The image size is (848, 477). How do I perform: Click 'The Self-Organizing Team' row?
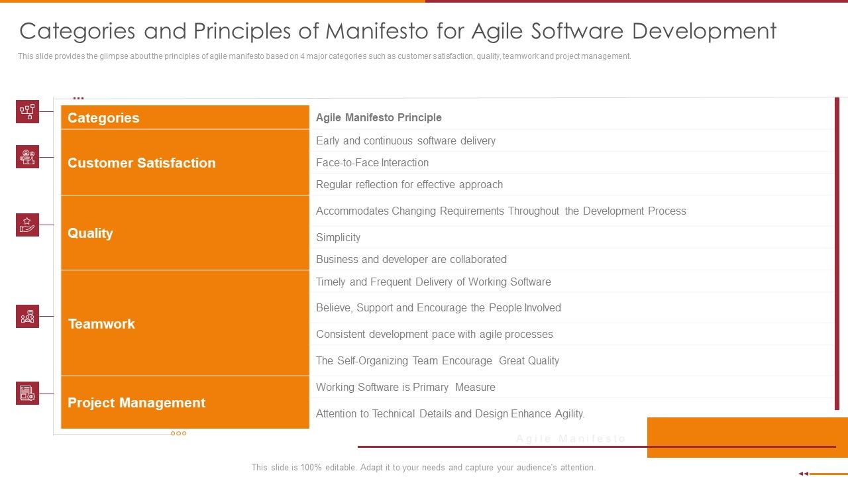[572, 360]
